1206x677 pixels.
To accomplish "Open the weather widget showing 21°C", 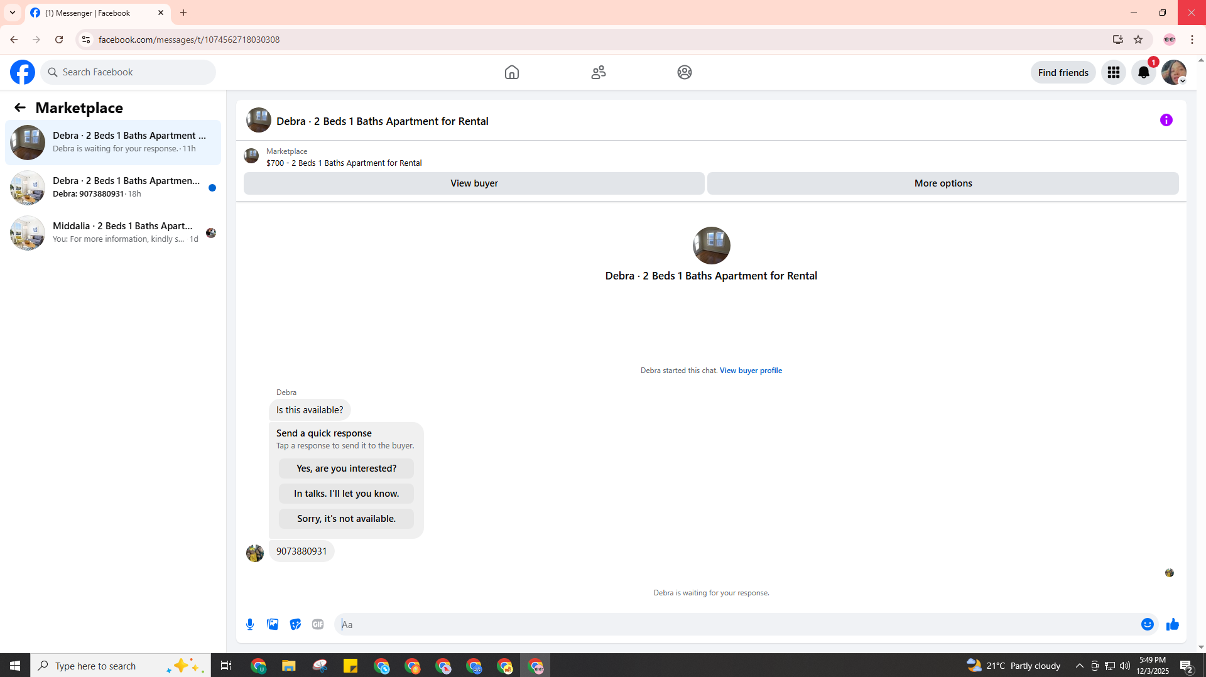I will click(x=1014, y=666).
